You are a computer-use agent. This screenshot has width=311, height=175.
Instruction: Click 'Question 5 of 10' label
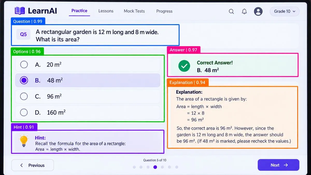[155, 160]
